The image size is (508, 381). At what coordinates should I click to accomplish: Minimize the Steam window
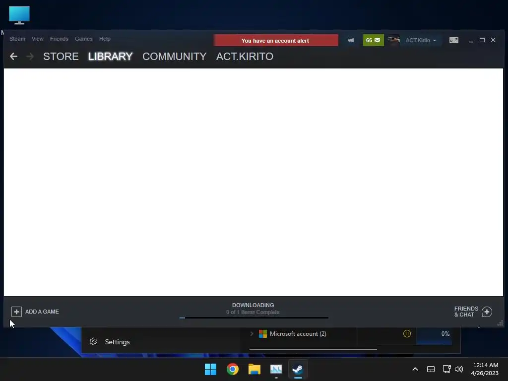(471, 40)
